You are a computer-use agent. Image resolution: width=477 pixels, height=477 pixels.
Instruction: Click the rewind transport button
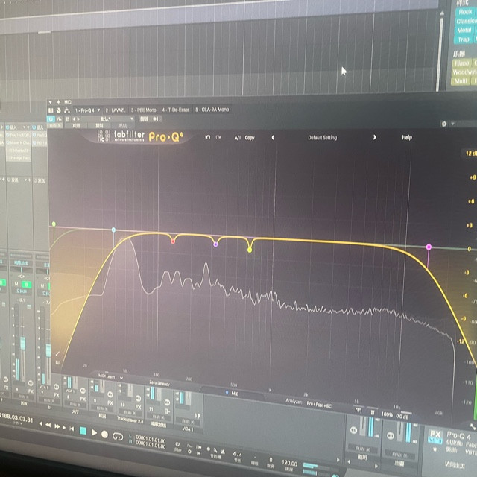(x=48, y=426)
